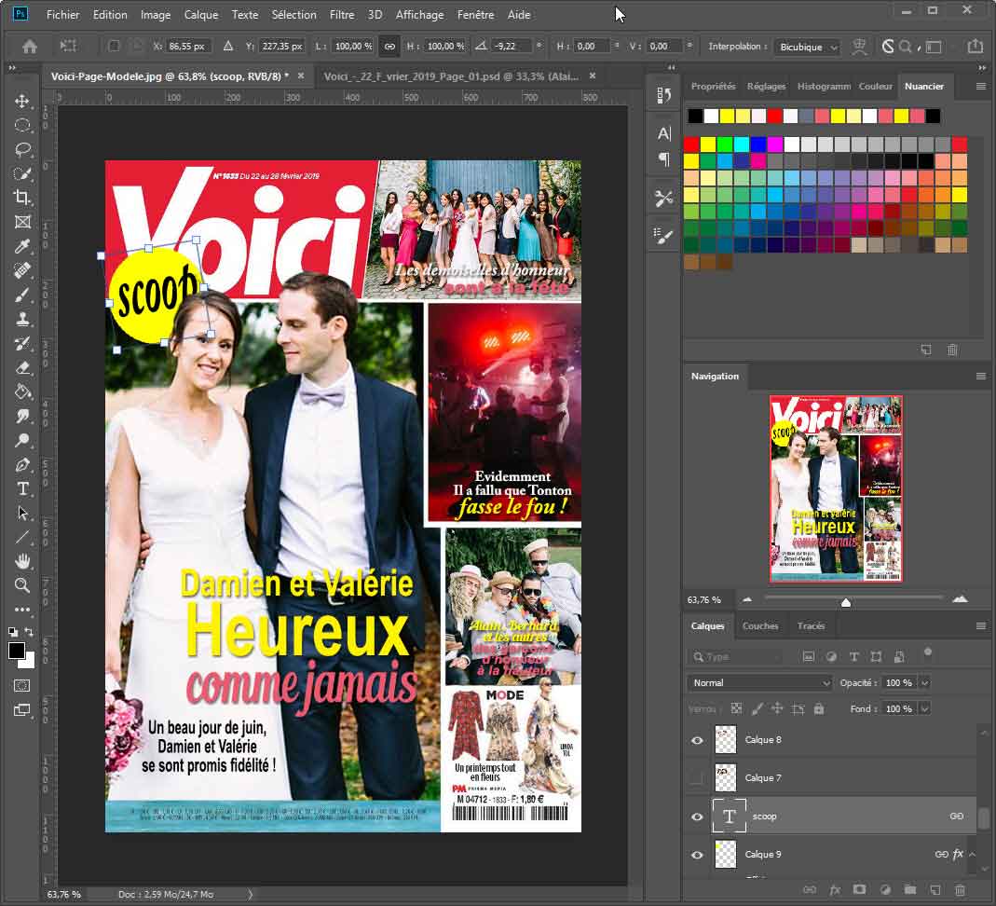Toggle Quick Mask mode

[22, 685]
